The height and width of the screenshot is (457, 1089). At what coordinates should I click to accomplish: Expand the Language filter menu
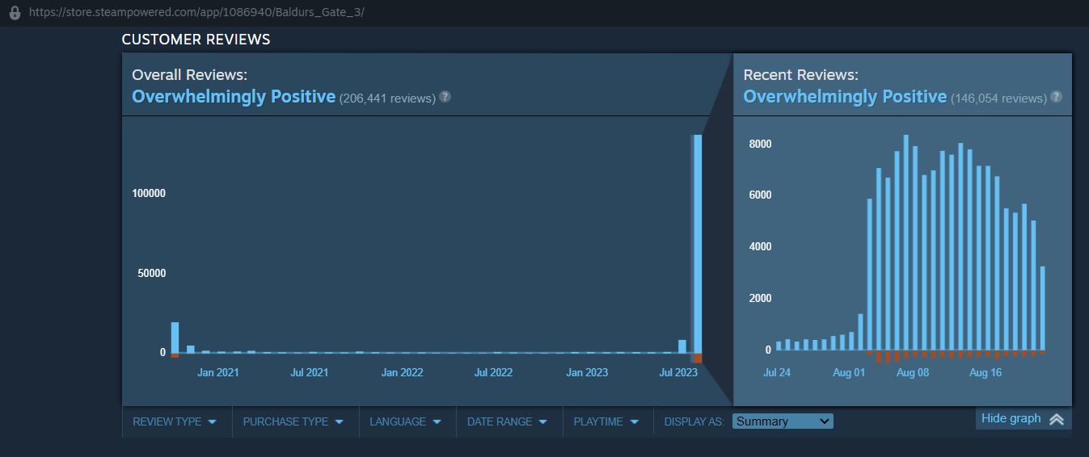pyautogui.click(x=407, y=421)
